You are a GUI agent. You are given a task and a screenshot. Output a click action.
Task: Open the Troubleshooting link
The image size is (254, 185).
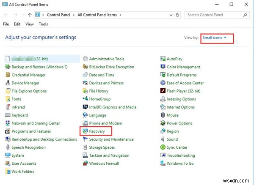click(181, 155)
